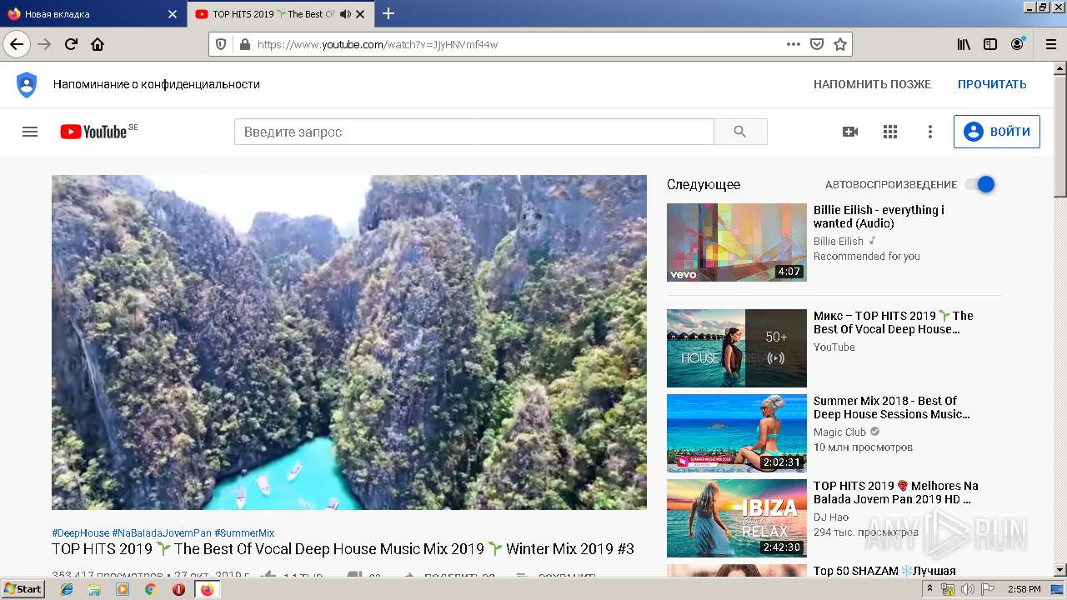Open TOP HITS 2019 Melhores Na Balada title

click(x=896, y=492)
